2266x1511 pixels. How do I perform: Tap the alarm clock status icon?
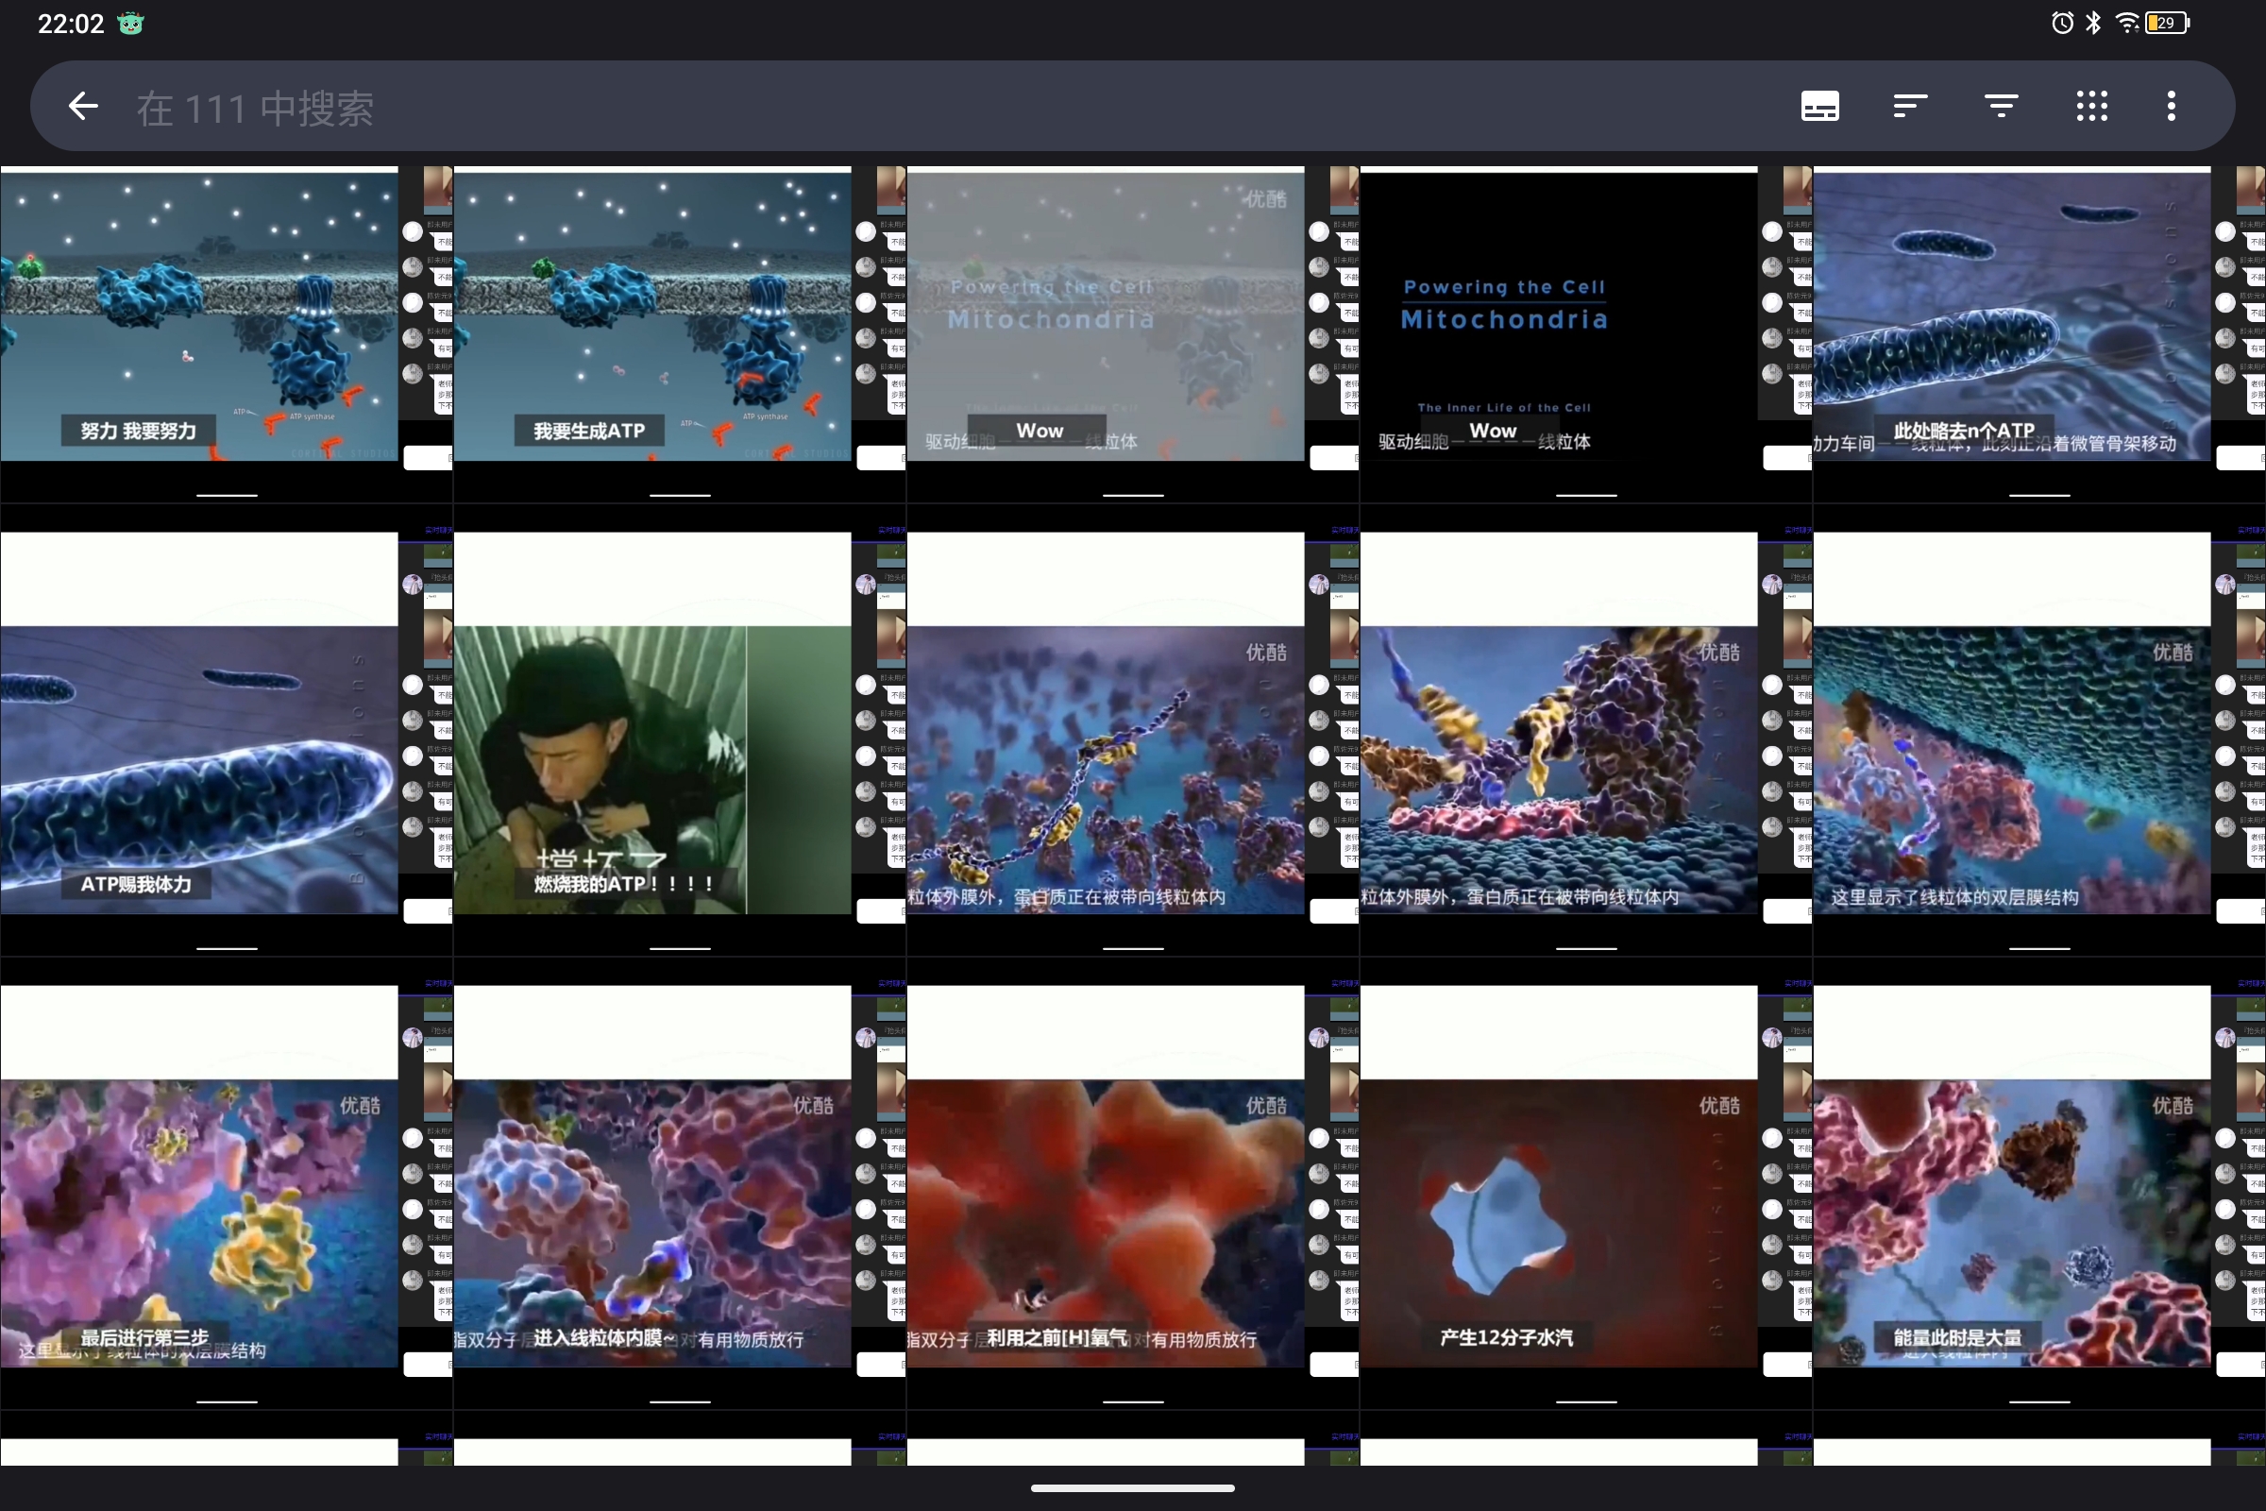(x=2062, y=23)
